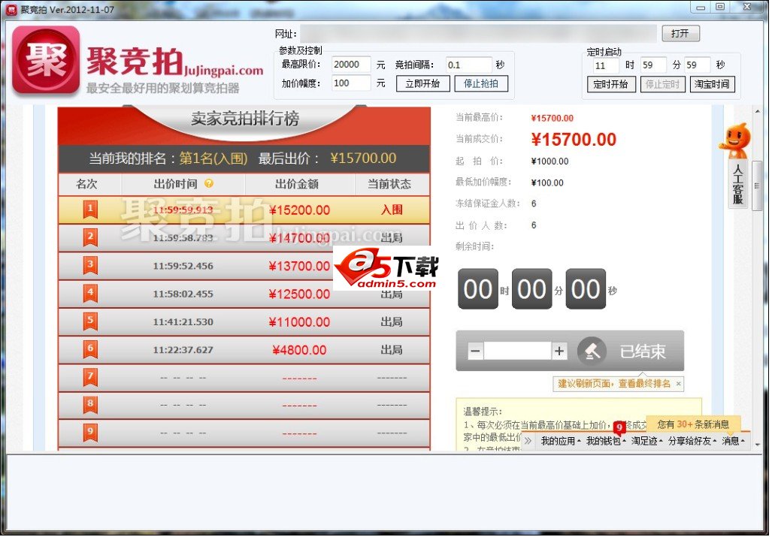The image size is (772, 537).
Task: Click the large ¥15700.00 current price
Action: (574, 140)
